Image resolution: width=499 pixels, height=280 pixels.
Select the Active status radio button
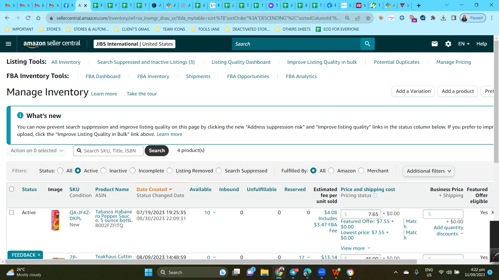[78, 171]
